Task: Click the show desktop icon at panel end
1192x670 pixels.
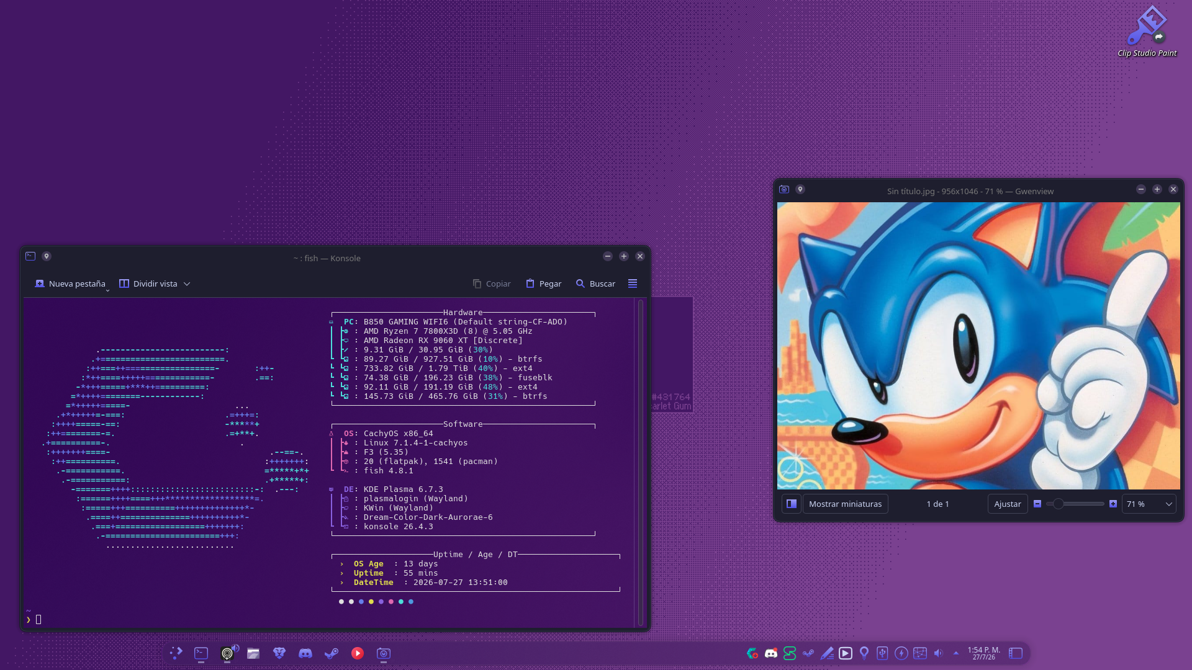Action: (x=1016, y=653)
